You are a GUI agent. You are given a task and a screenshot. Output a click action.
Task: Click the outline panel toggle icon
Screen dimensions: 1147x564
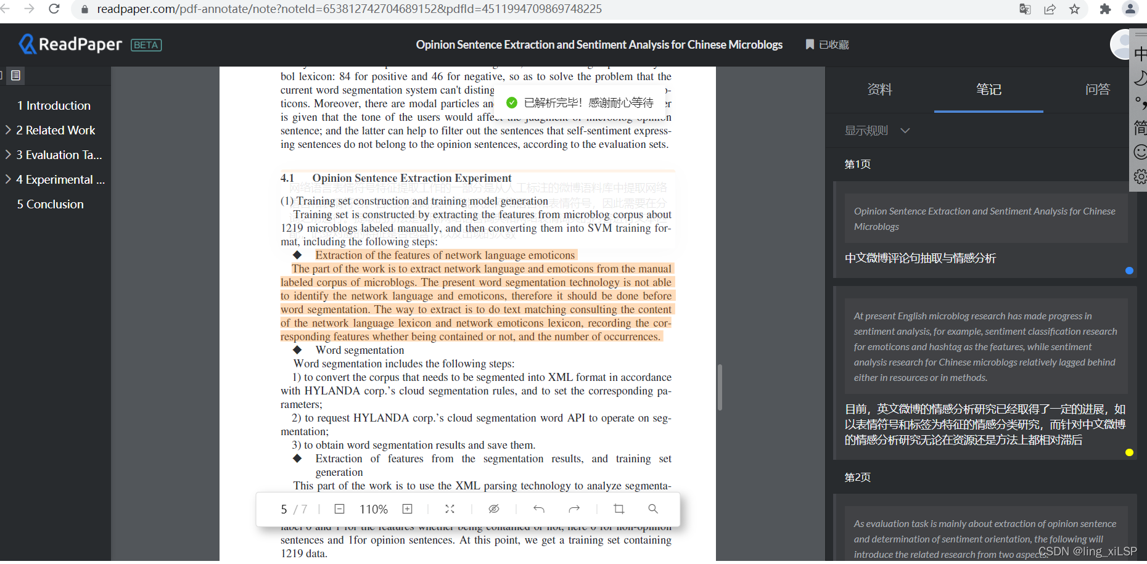tap(16, 75)
